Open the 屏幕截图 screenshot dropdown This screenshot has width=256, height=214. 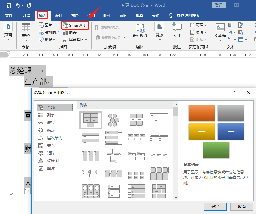pyautogui.click(x=75, y=40)
